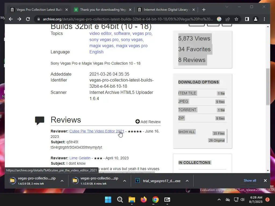275x206 pixels.
Task: Click Add Review plus icon
Action: 137,122
